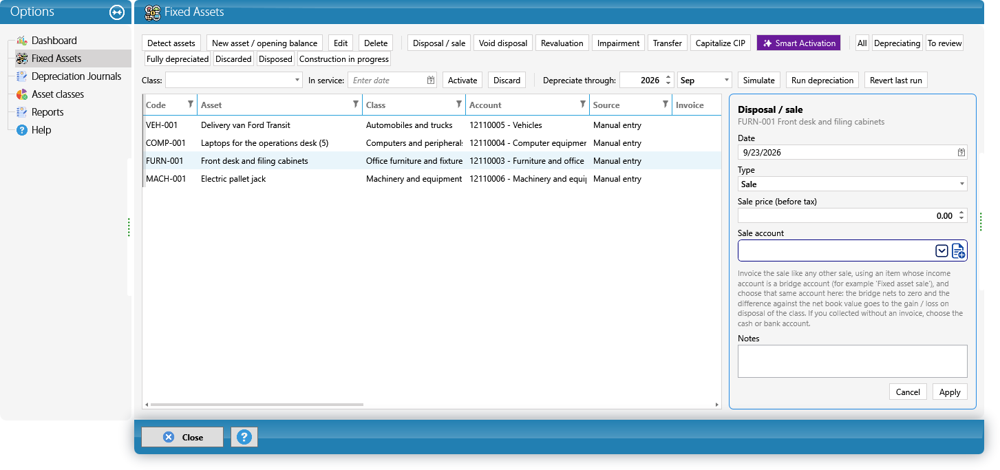
Task: Apply the disposal / sale
Action: pyautogui.click(x=950, y=392)
